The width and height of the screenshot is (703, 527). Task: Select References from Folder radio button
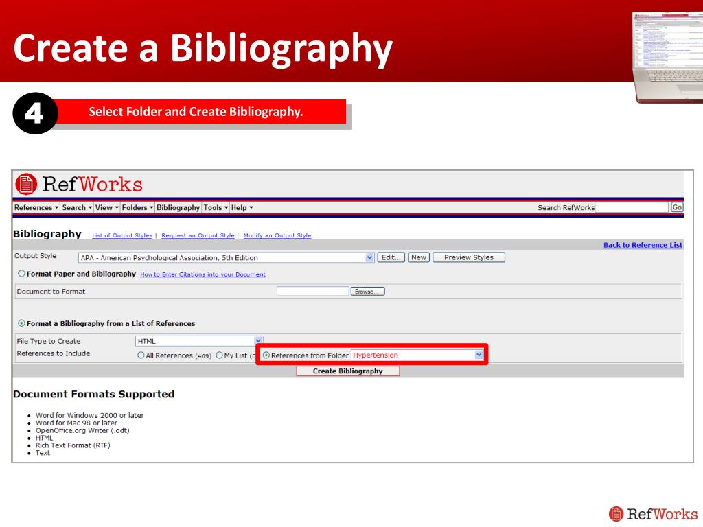[x=266, y=355]
